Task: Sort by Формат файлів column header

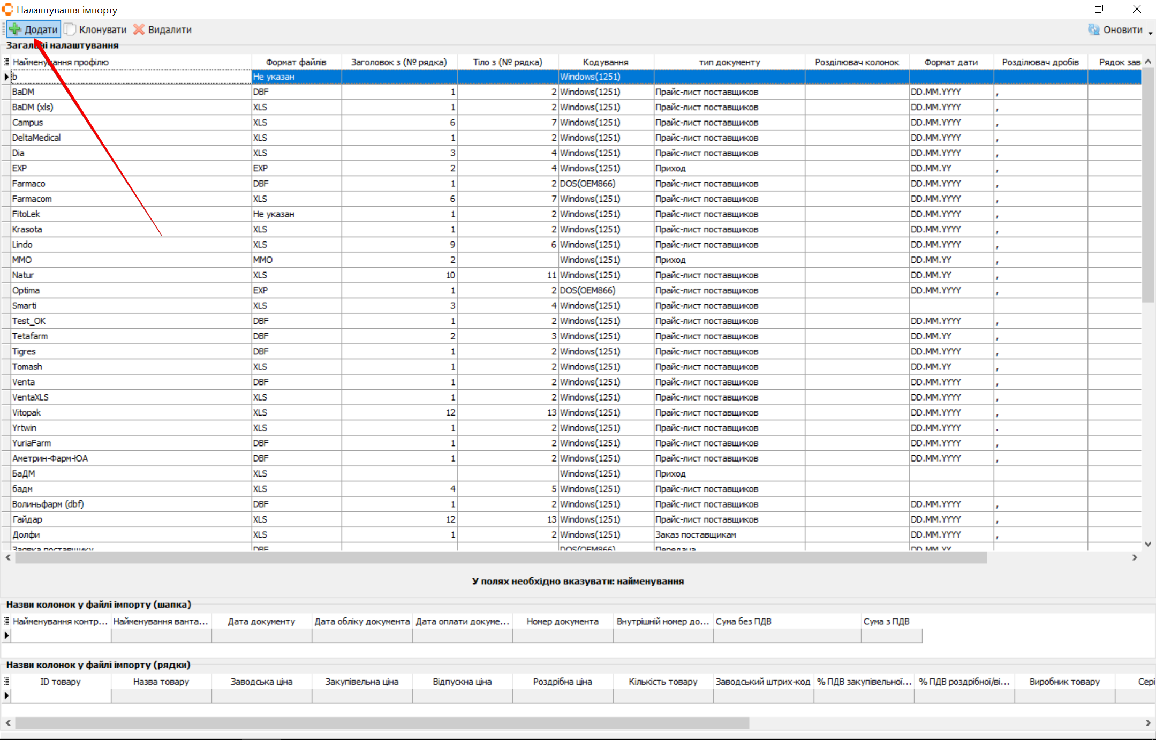Action: pos(296,62)
